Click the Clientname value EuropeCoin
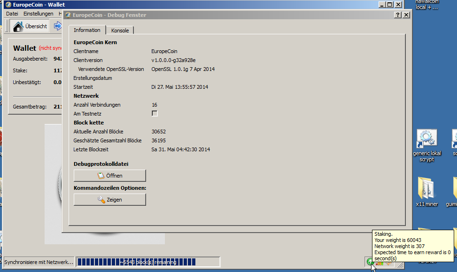This screenshot has height=272, width=457. click(164, 51)
